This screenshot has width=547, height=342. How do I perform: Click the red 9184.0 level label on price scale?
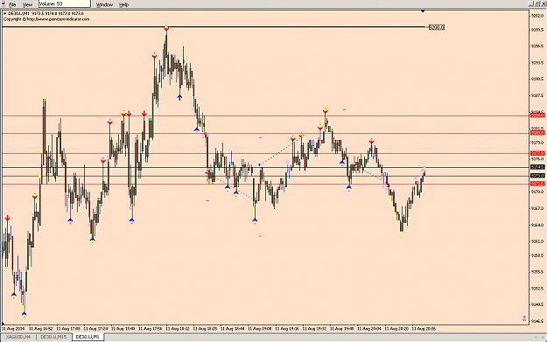pyautogui.click(x=537, y=115)
